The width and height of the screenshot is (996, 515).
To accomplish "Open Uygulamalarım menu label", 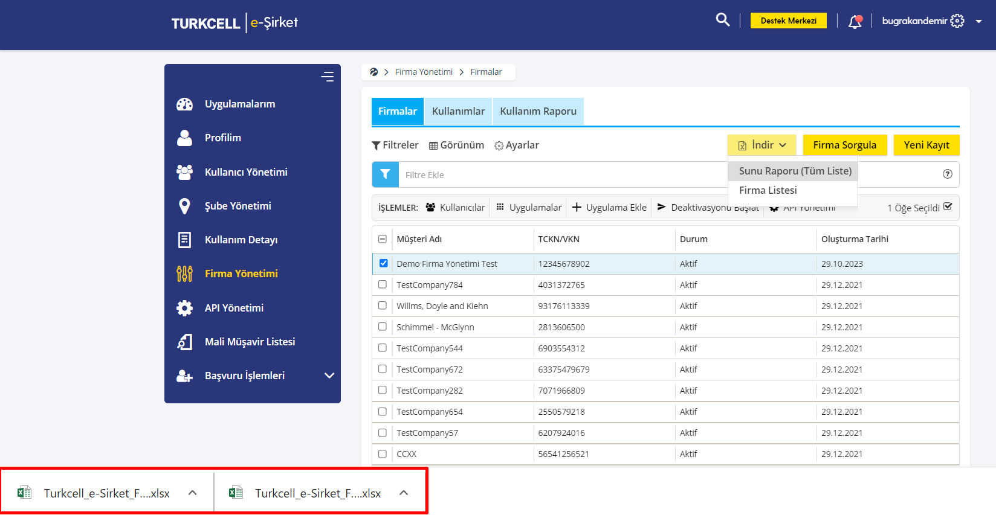I will point(240,104).
